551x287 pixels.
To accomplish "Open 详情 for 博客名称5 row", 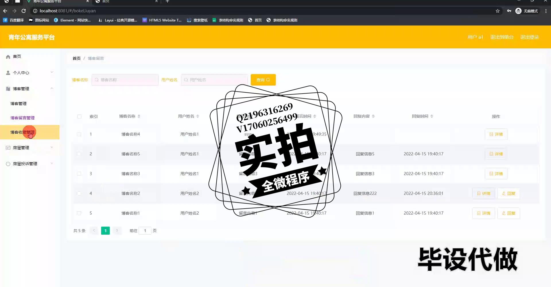I will pyautogui.click(x=496, y=154).
